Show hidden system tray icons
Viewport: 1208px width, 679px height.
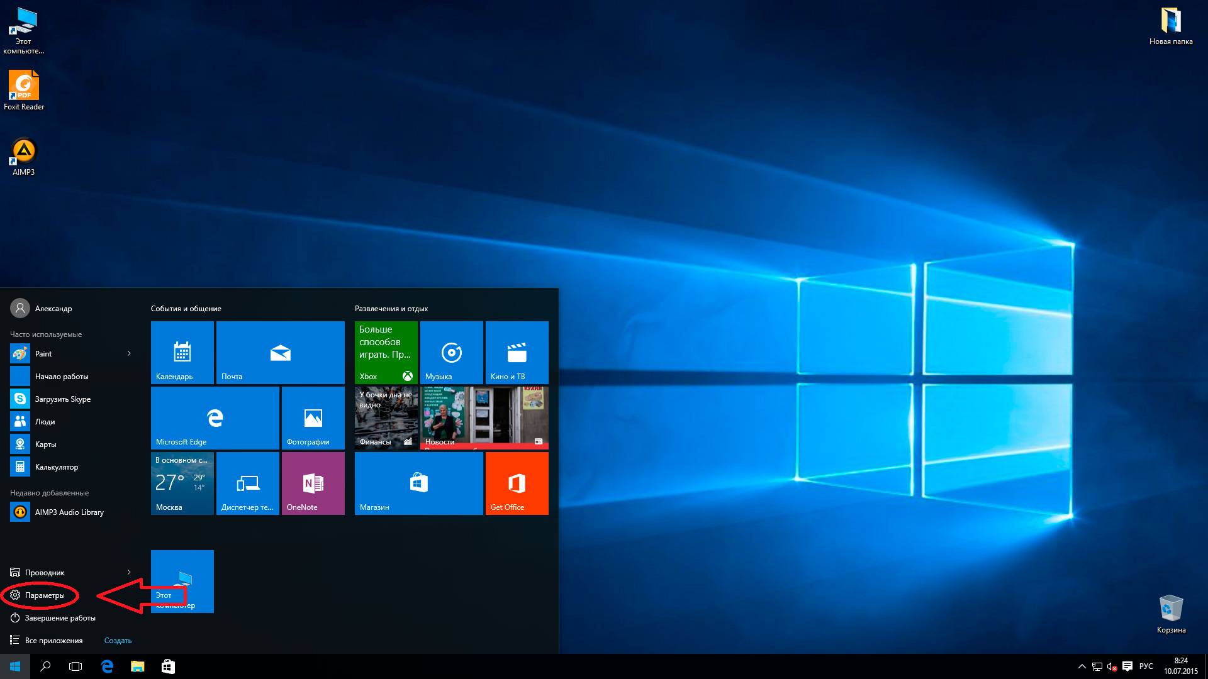point(1082,666)
